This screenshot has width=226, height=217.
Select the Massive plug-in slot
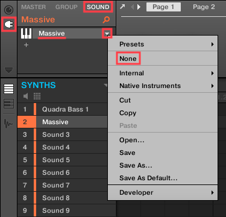pos(66,33)
